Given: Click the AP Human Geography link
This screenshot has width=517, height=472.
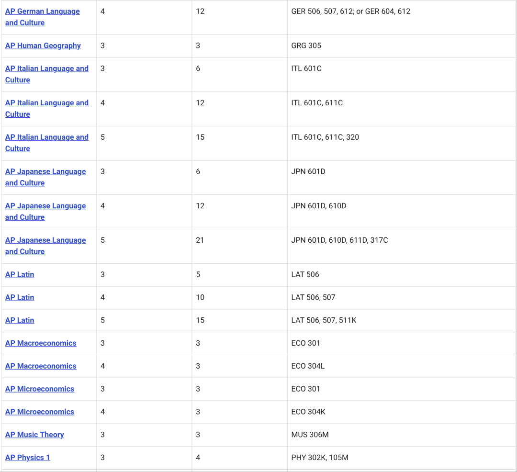Looking at the screenshot, I should pyautogui.click(x=43, y=46).
